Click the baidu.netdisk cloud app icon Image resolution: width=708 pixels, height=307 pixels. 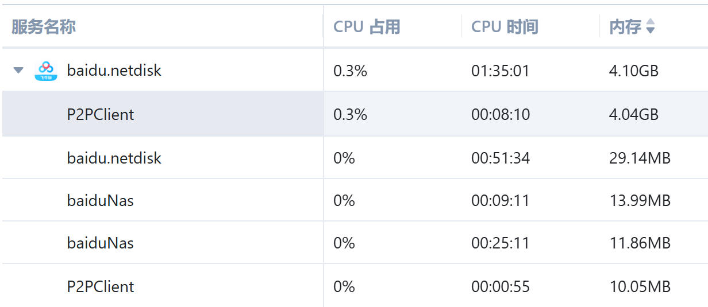click(46, 71)
